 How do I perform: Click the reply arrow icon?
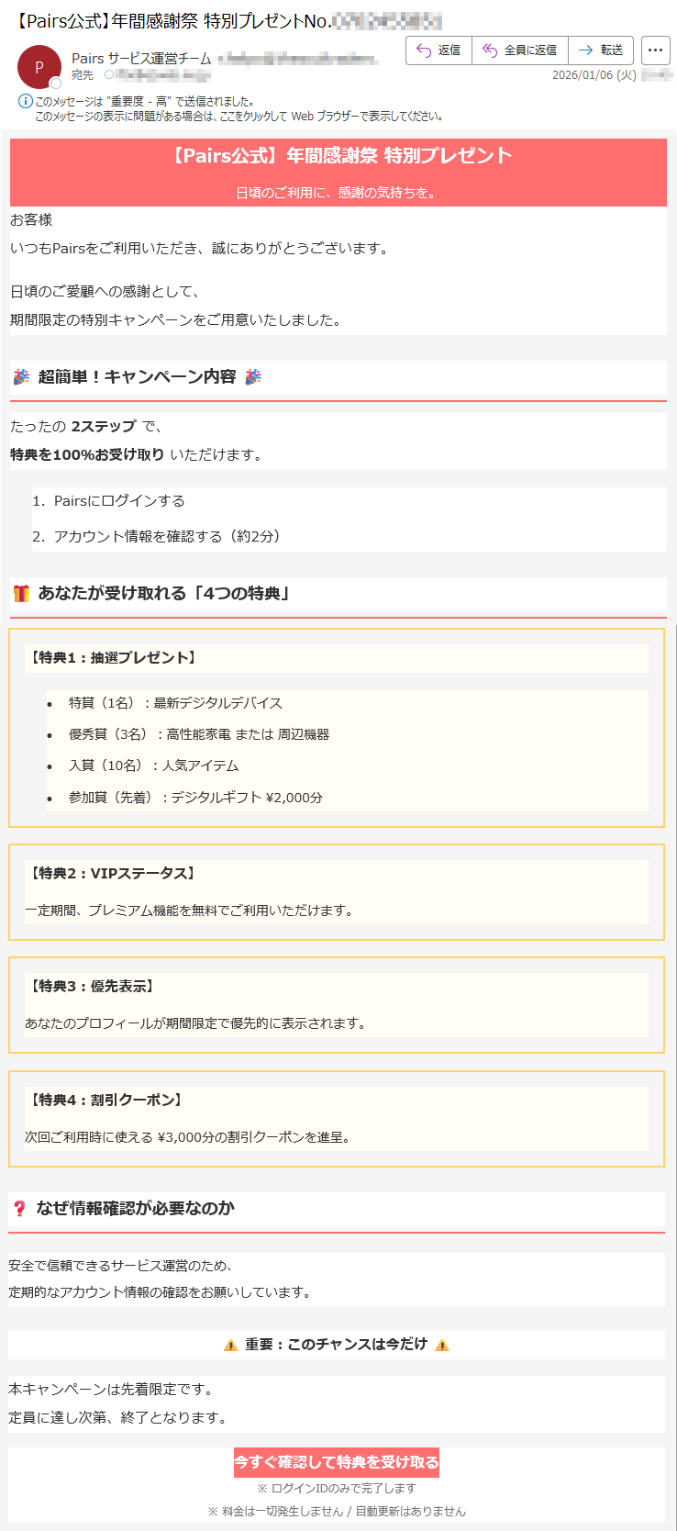(424, 50)
